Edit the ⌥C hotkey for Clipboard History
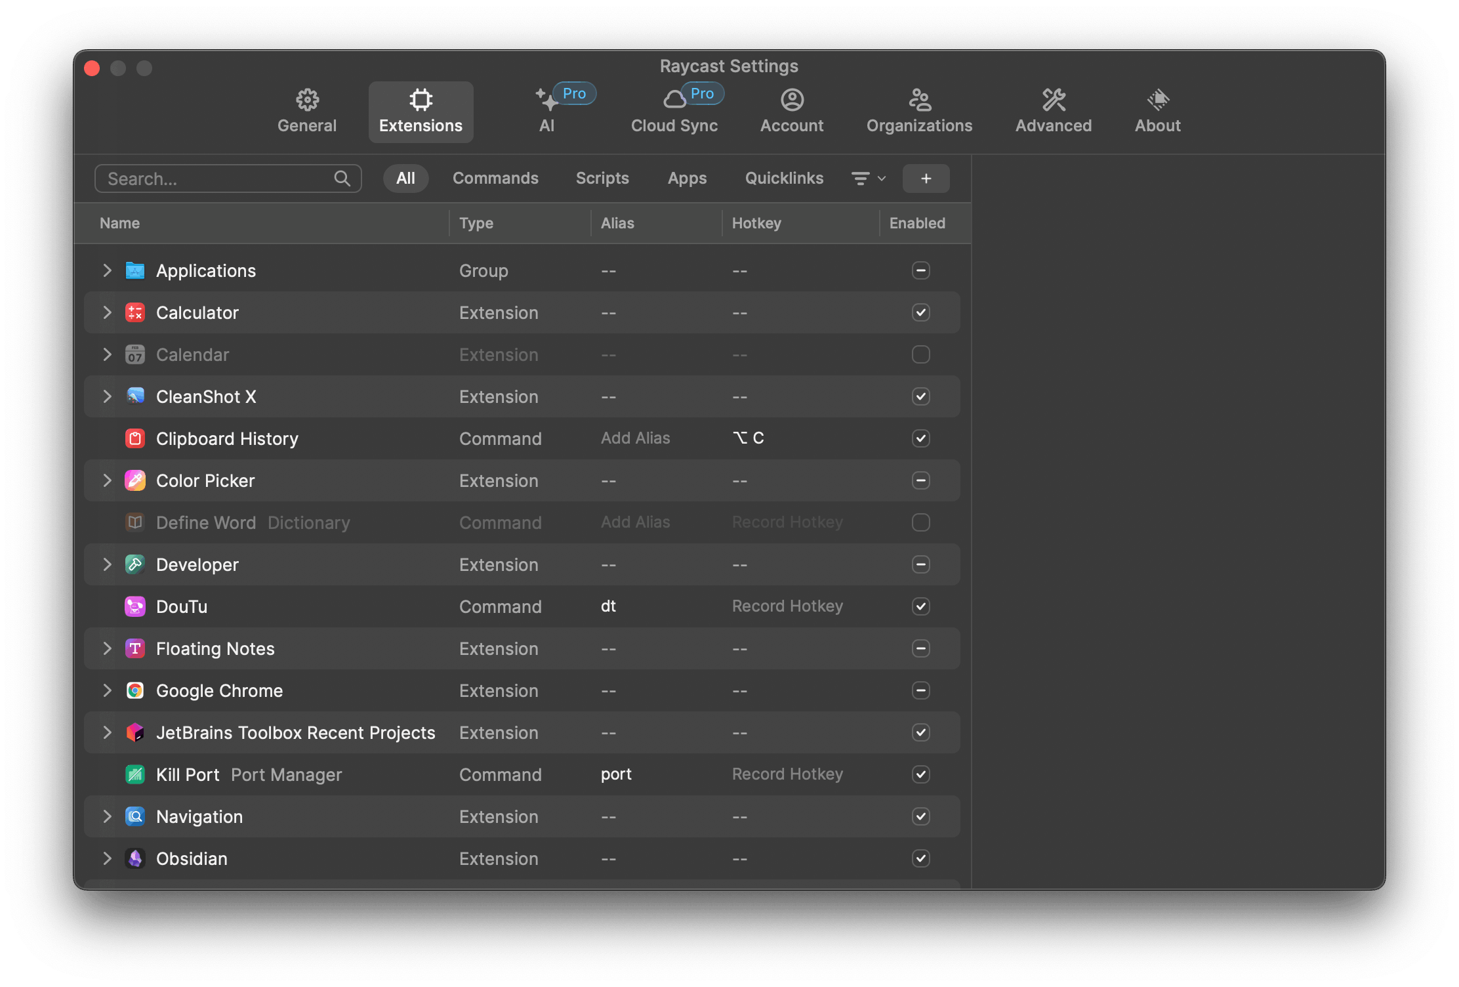The height and width of the screenshot is (987, 1459). [748, 438]
